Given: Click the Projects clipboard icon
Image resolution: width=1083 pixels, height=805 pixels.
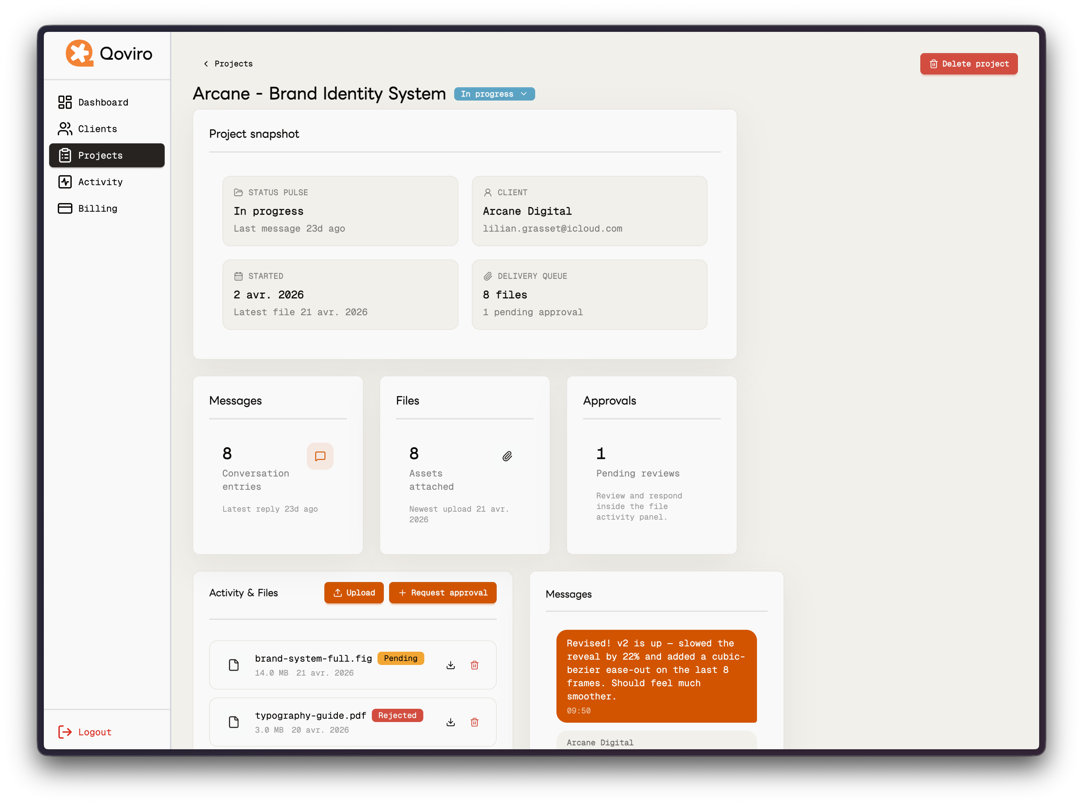Looking at the screenshot, I should click(x=65, y=155).
